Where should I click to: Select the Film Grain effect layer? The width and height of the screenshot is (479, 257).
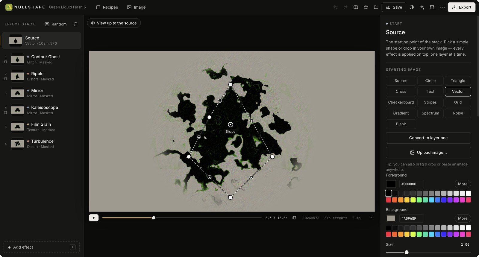coord(42,127)
